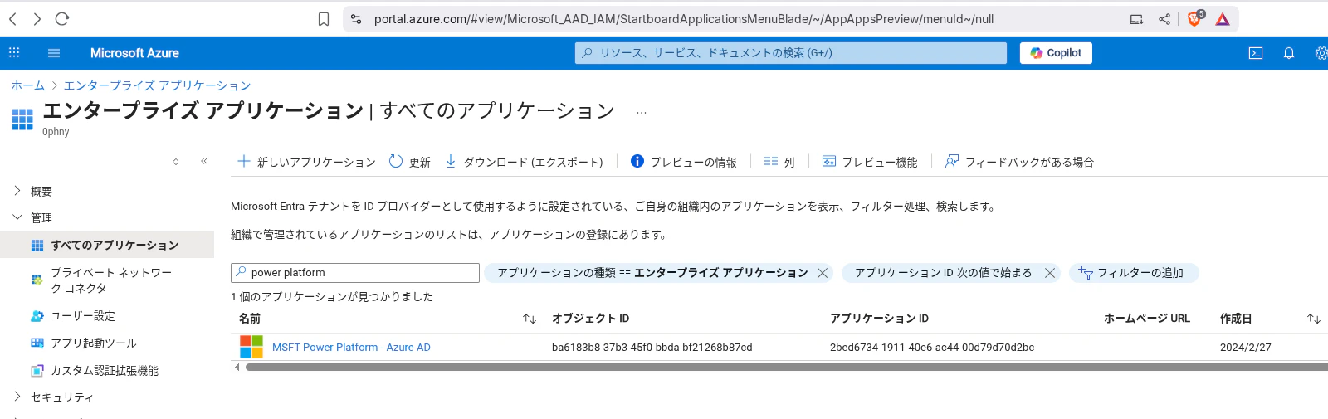Open Cloud Shell from the top bar

point(1256,53)
